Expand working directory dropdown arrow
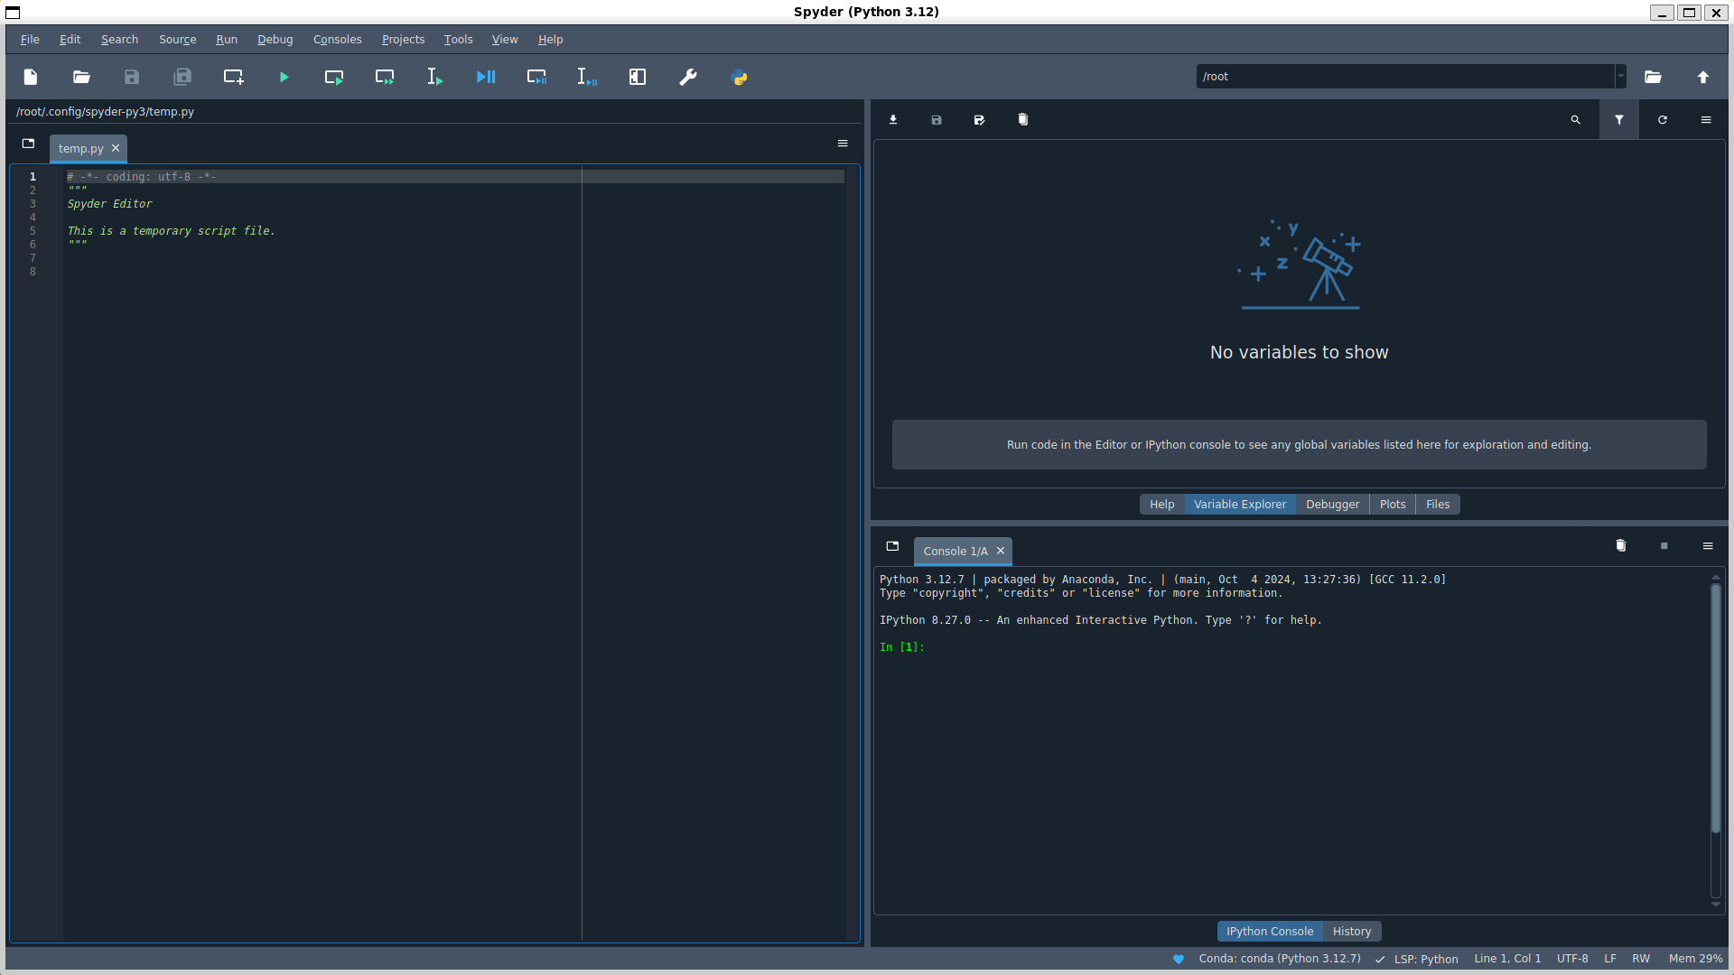 (1621, 77)
